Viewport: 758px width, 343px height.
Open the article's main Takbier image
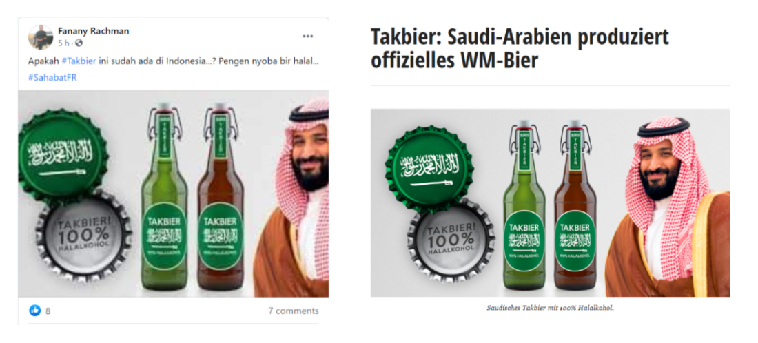[550, 202]
